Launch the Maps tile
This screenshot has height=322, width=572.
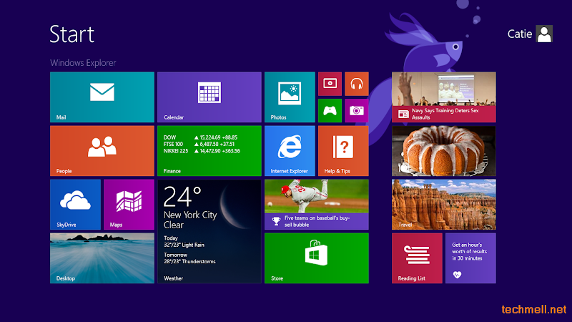pyautogui.click(x=129, y=205)
